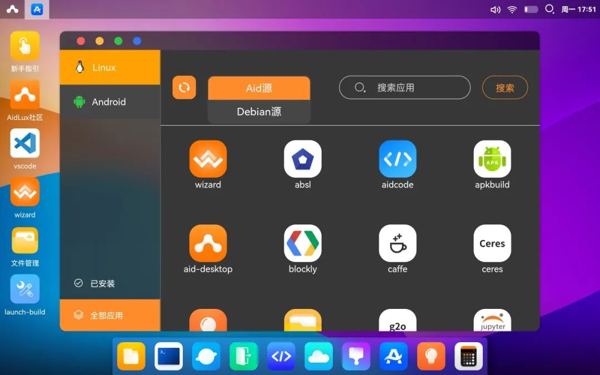
Task: Click the blue window control dot
Action: click(x=137, y=41)
